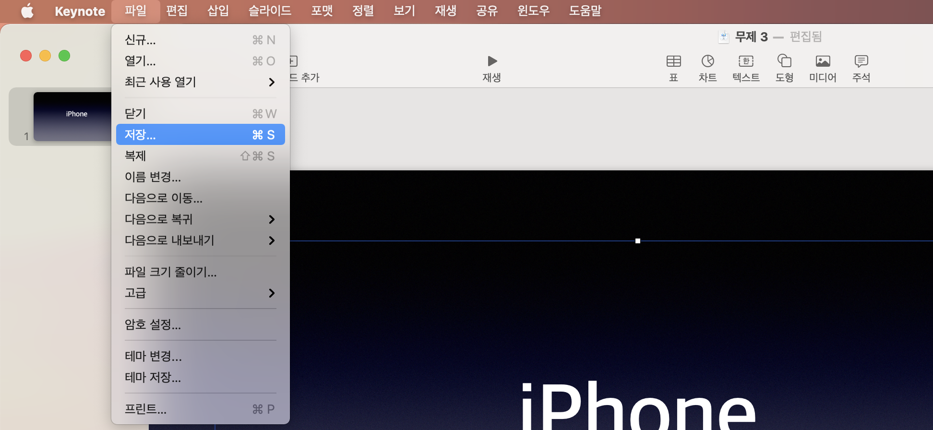The height and width of the screenshot is (430, 933).
Task: Choose 암호 설정... menu item
Action: click(x=201, y=325)
